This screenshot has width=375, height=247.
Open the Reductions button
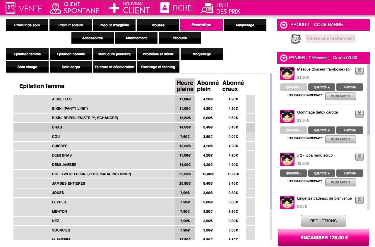click(x=323, y=221)
